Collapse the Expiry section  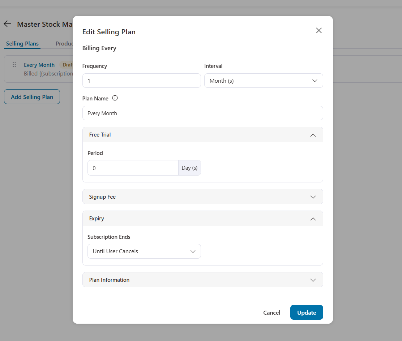tap(313, 219)
